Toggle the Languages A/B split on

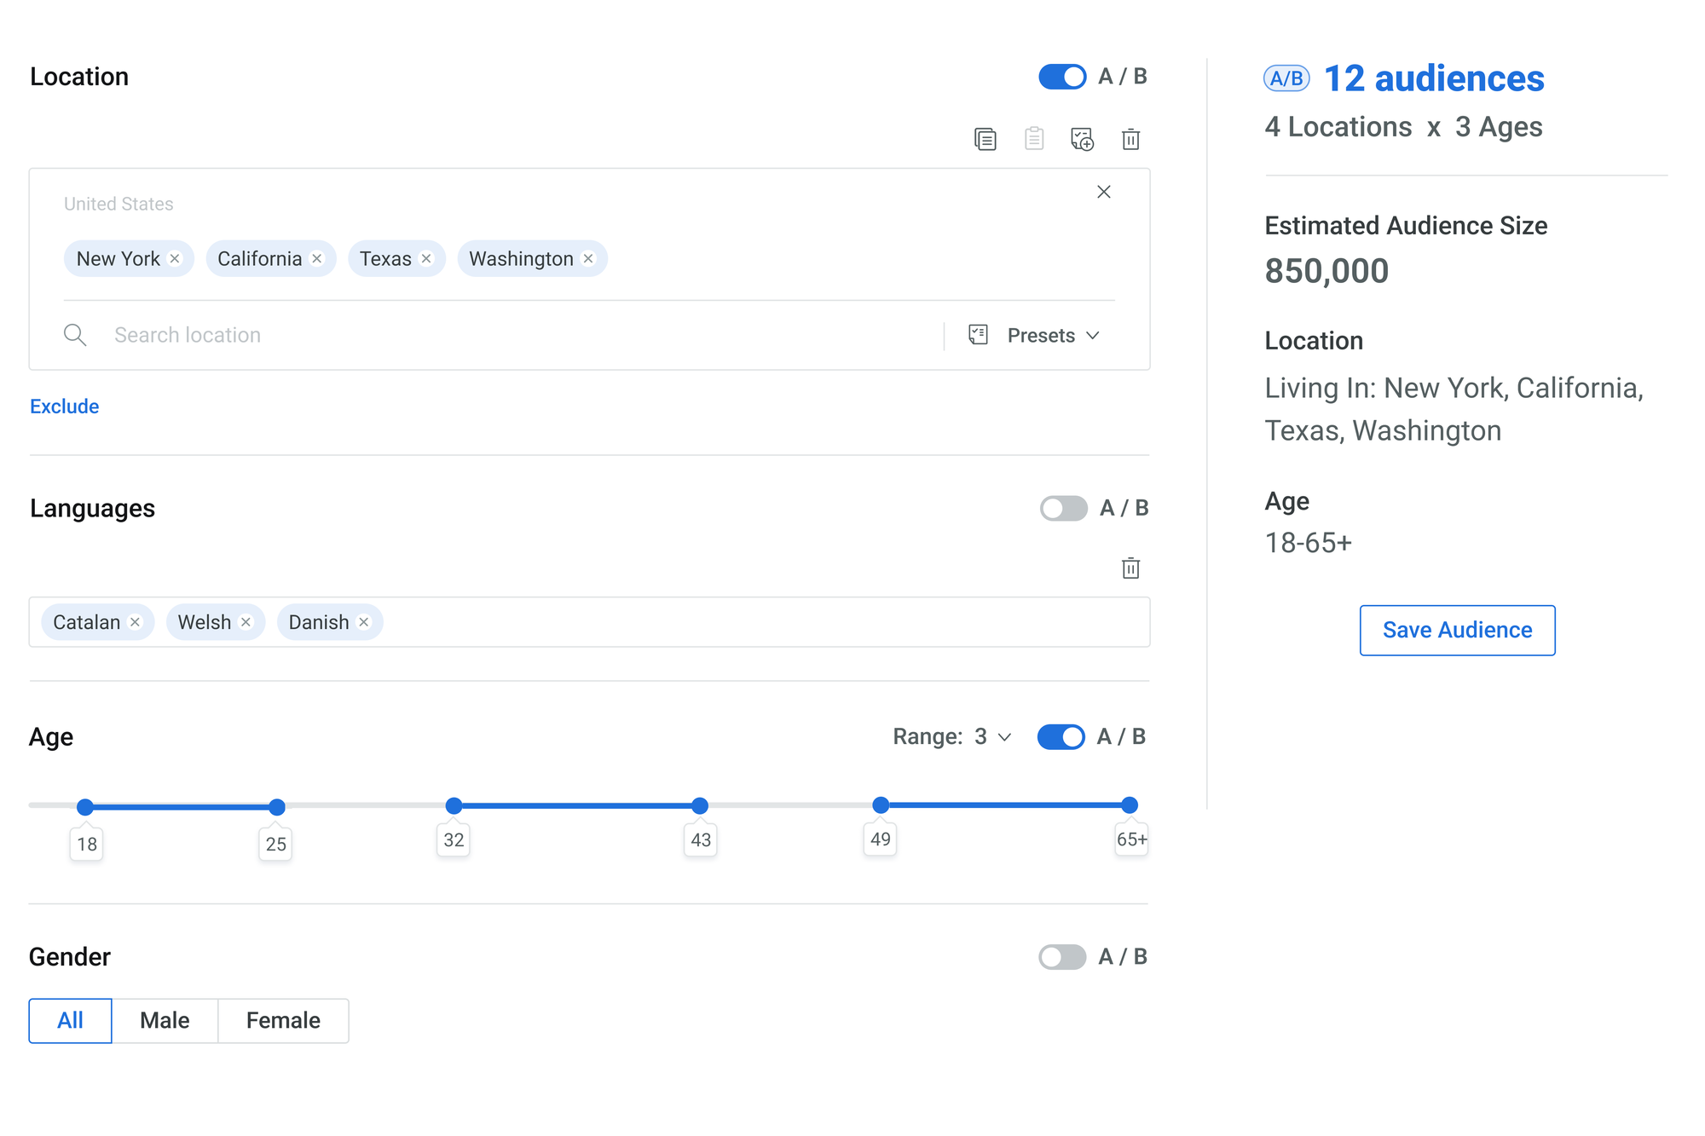[1062, 509]
